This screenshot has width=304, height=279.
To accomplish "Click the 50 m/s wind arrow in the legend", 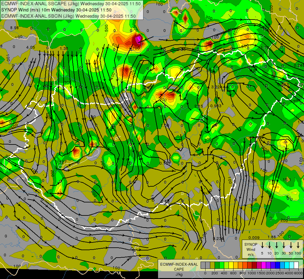I will click(x=291, y=245).
